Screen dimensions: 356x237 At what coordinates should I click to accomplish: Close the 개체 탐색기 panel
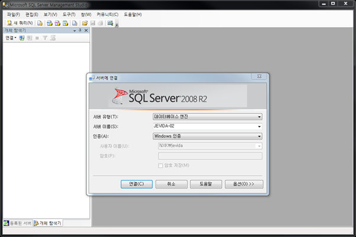pyautogui.click(x=86, y=30)
